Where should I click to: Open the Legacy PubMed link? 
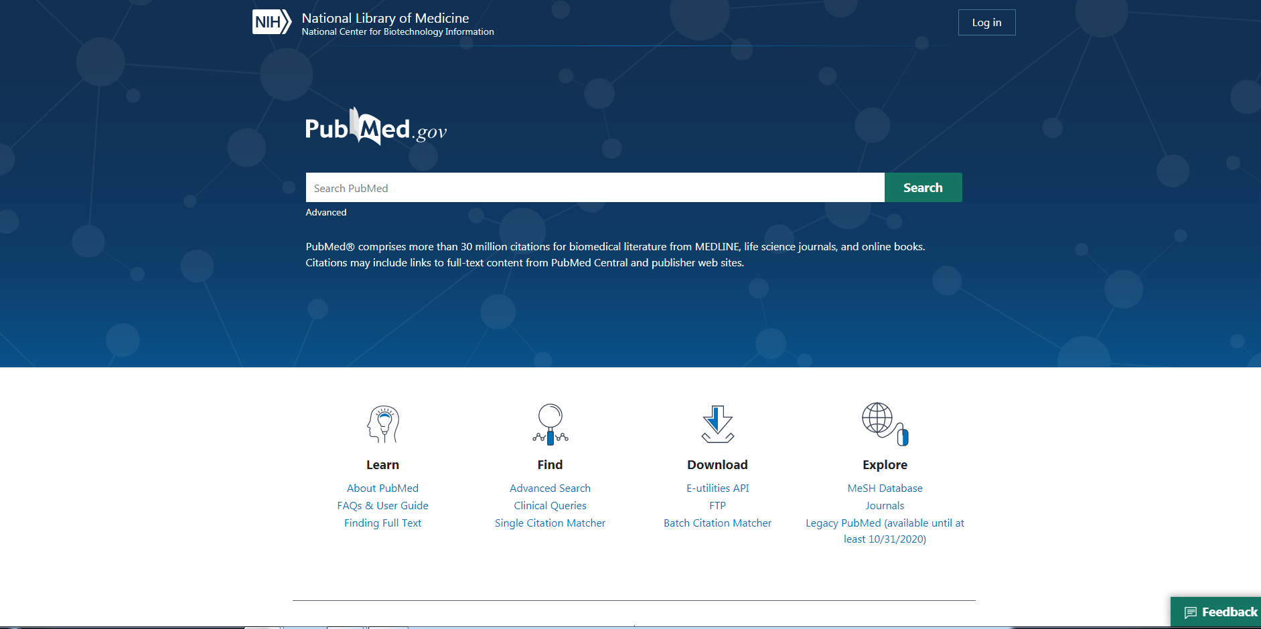click(x=885, y=531)
